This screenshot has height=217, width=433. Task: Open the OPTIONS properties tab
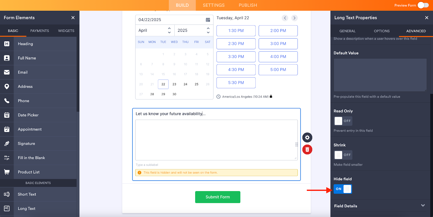[x=382, y=31]
